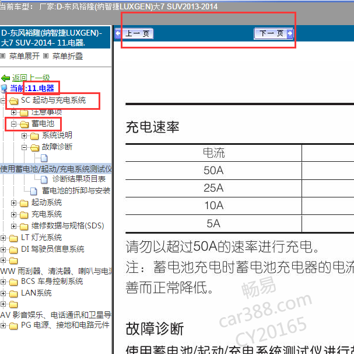Image resolution: width=354 pixels, height=354 pixels.
Task: Select 蓄电池 tree item
Action: click(x=43, y=123)
